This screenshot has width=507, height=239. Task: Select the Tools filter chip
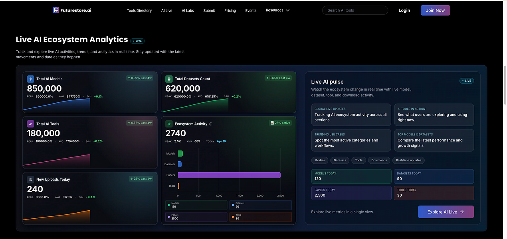pos(359,160)
